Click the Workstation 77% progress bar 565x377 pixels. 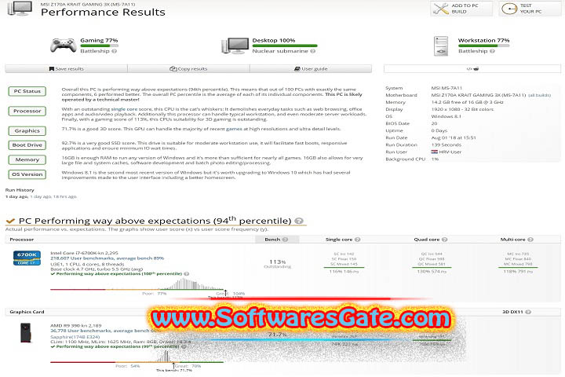483,46
